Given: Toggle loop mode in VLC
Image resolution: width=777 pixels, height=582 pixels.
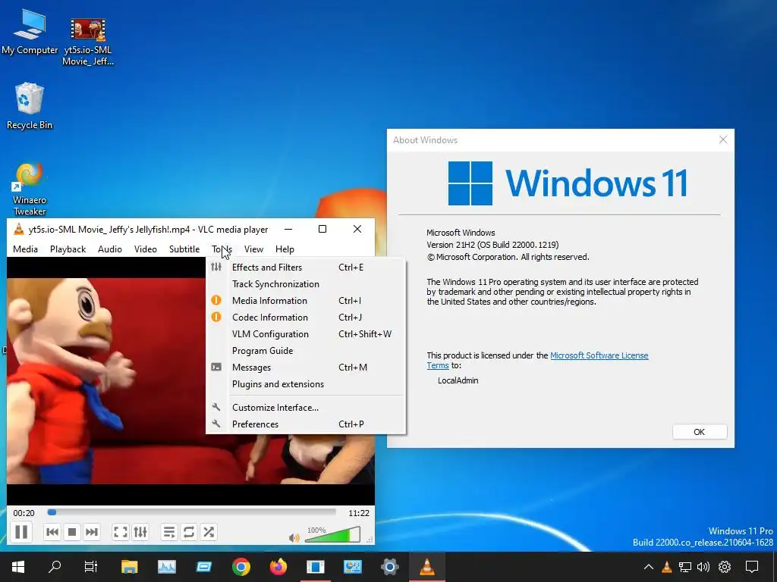Looking at the screenshot, I should [x=189, y=532].
